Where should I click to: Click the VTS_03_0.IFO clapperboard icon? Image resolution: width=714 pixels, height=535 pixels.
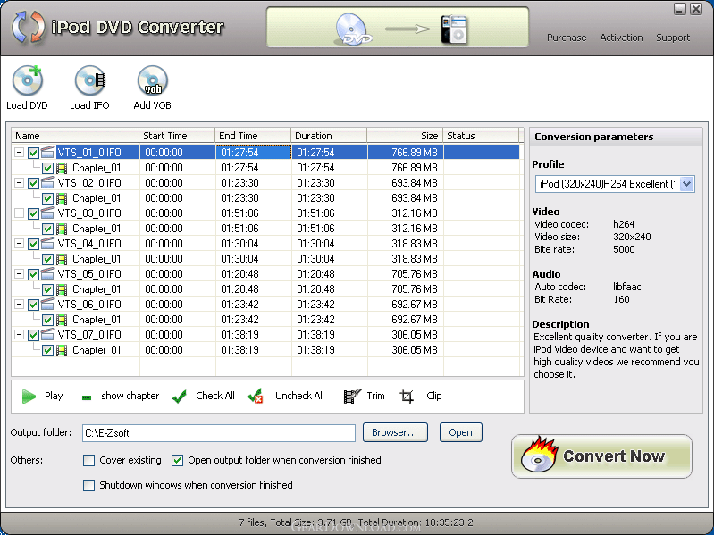47,213
